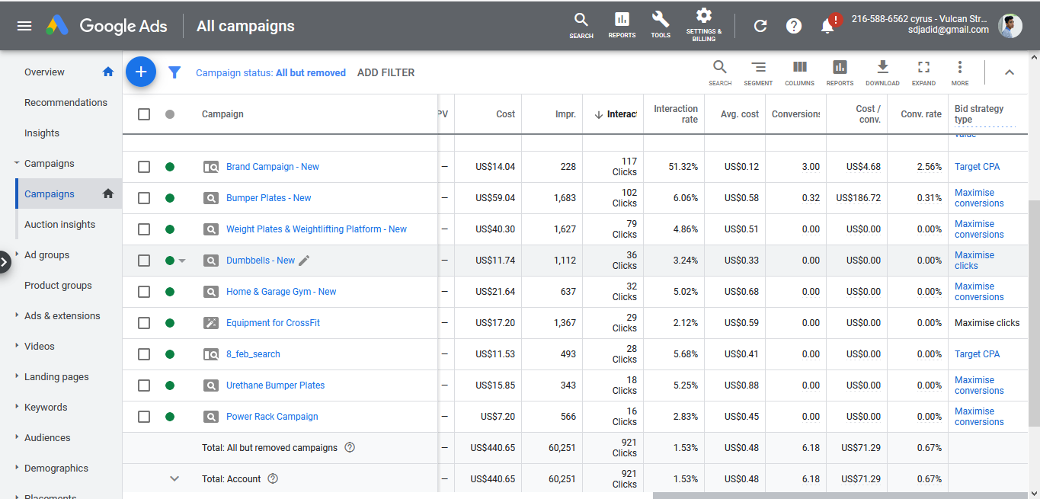Click the Segment icon in table toolbar

point(758,68)
